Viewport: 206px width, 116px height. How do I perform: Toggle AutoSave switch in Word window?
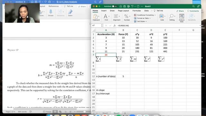click(x=26, y=2)
